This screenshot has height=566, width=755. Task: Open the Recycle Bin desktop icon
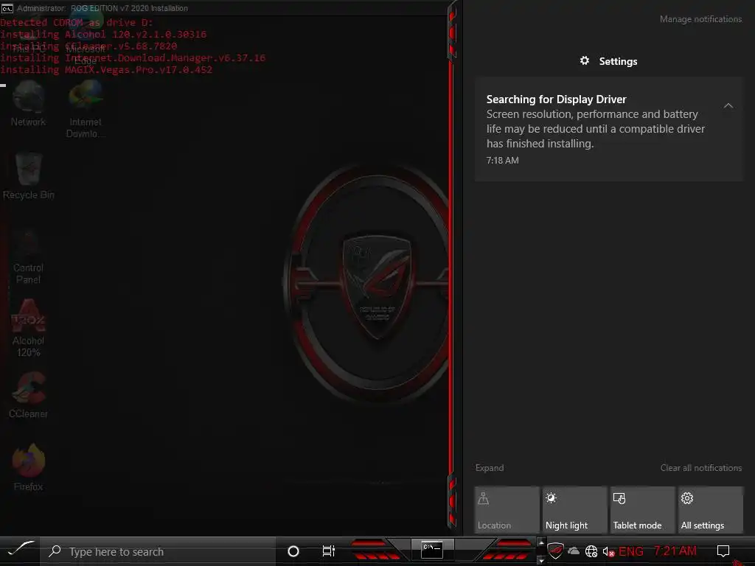(x=29, y=176)
